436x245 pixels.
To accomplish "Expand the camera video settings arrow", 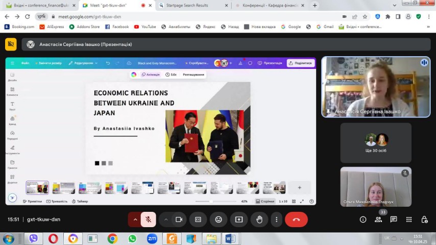I will point(166,219).
